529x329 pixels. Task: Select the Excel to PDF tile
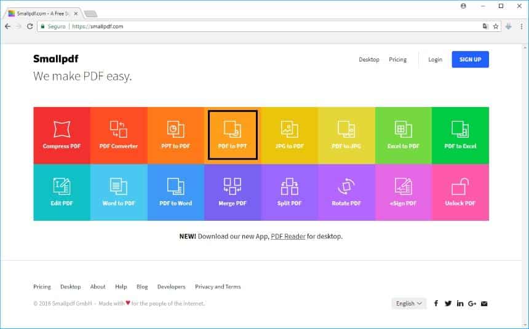404,135
